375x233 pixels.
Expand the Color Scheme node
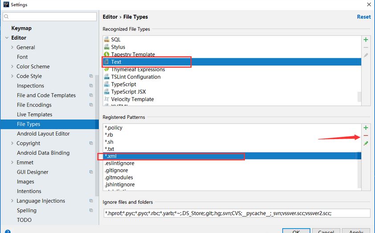tap(12, 66)
